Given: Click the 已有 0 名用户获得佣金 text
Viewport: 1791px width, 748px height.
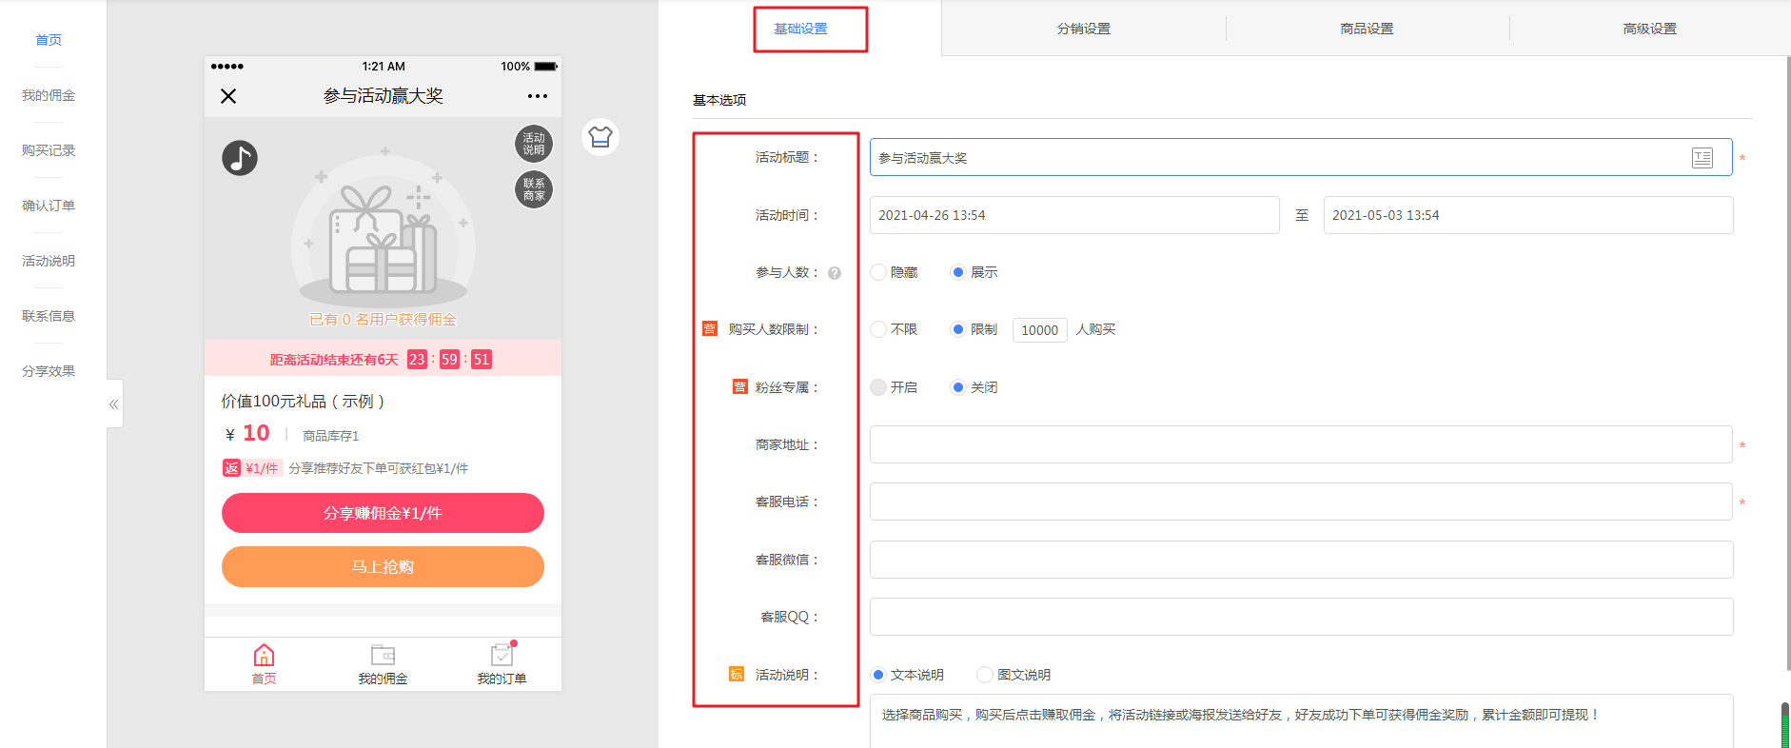Looking at the screenshot, I should point(383,320).
